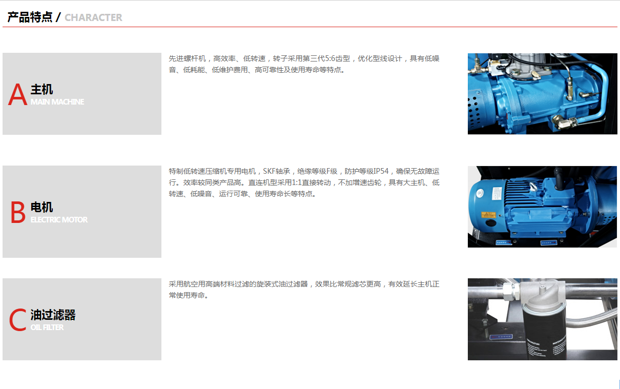Click the MAIN MACHINE subtitle
The image size is (620, 389).
tap(57, 102)
